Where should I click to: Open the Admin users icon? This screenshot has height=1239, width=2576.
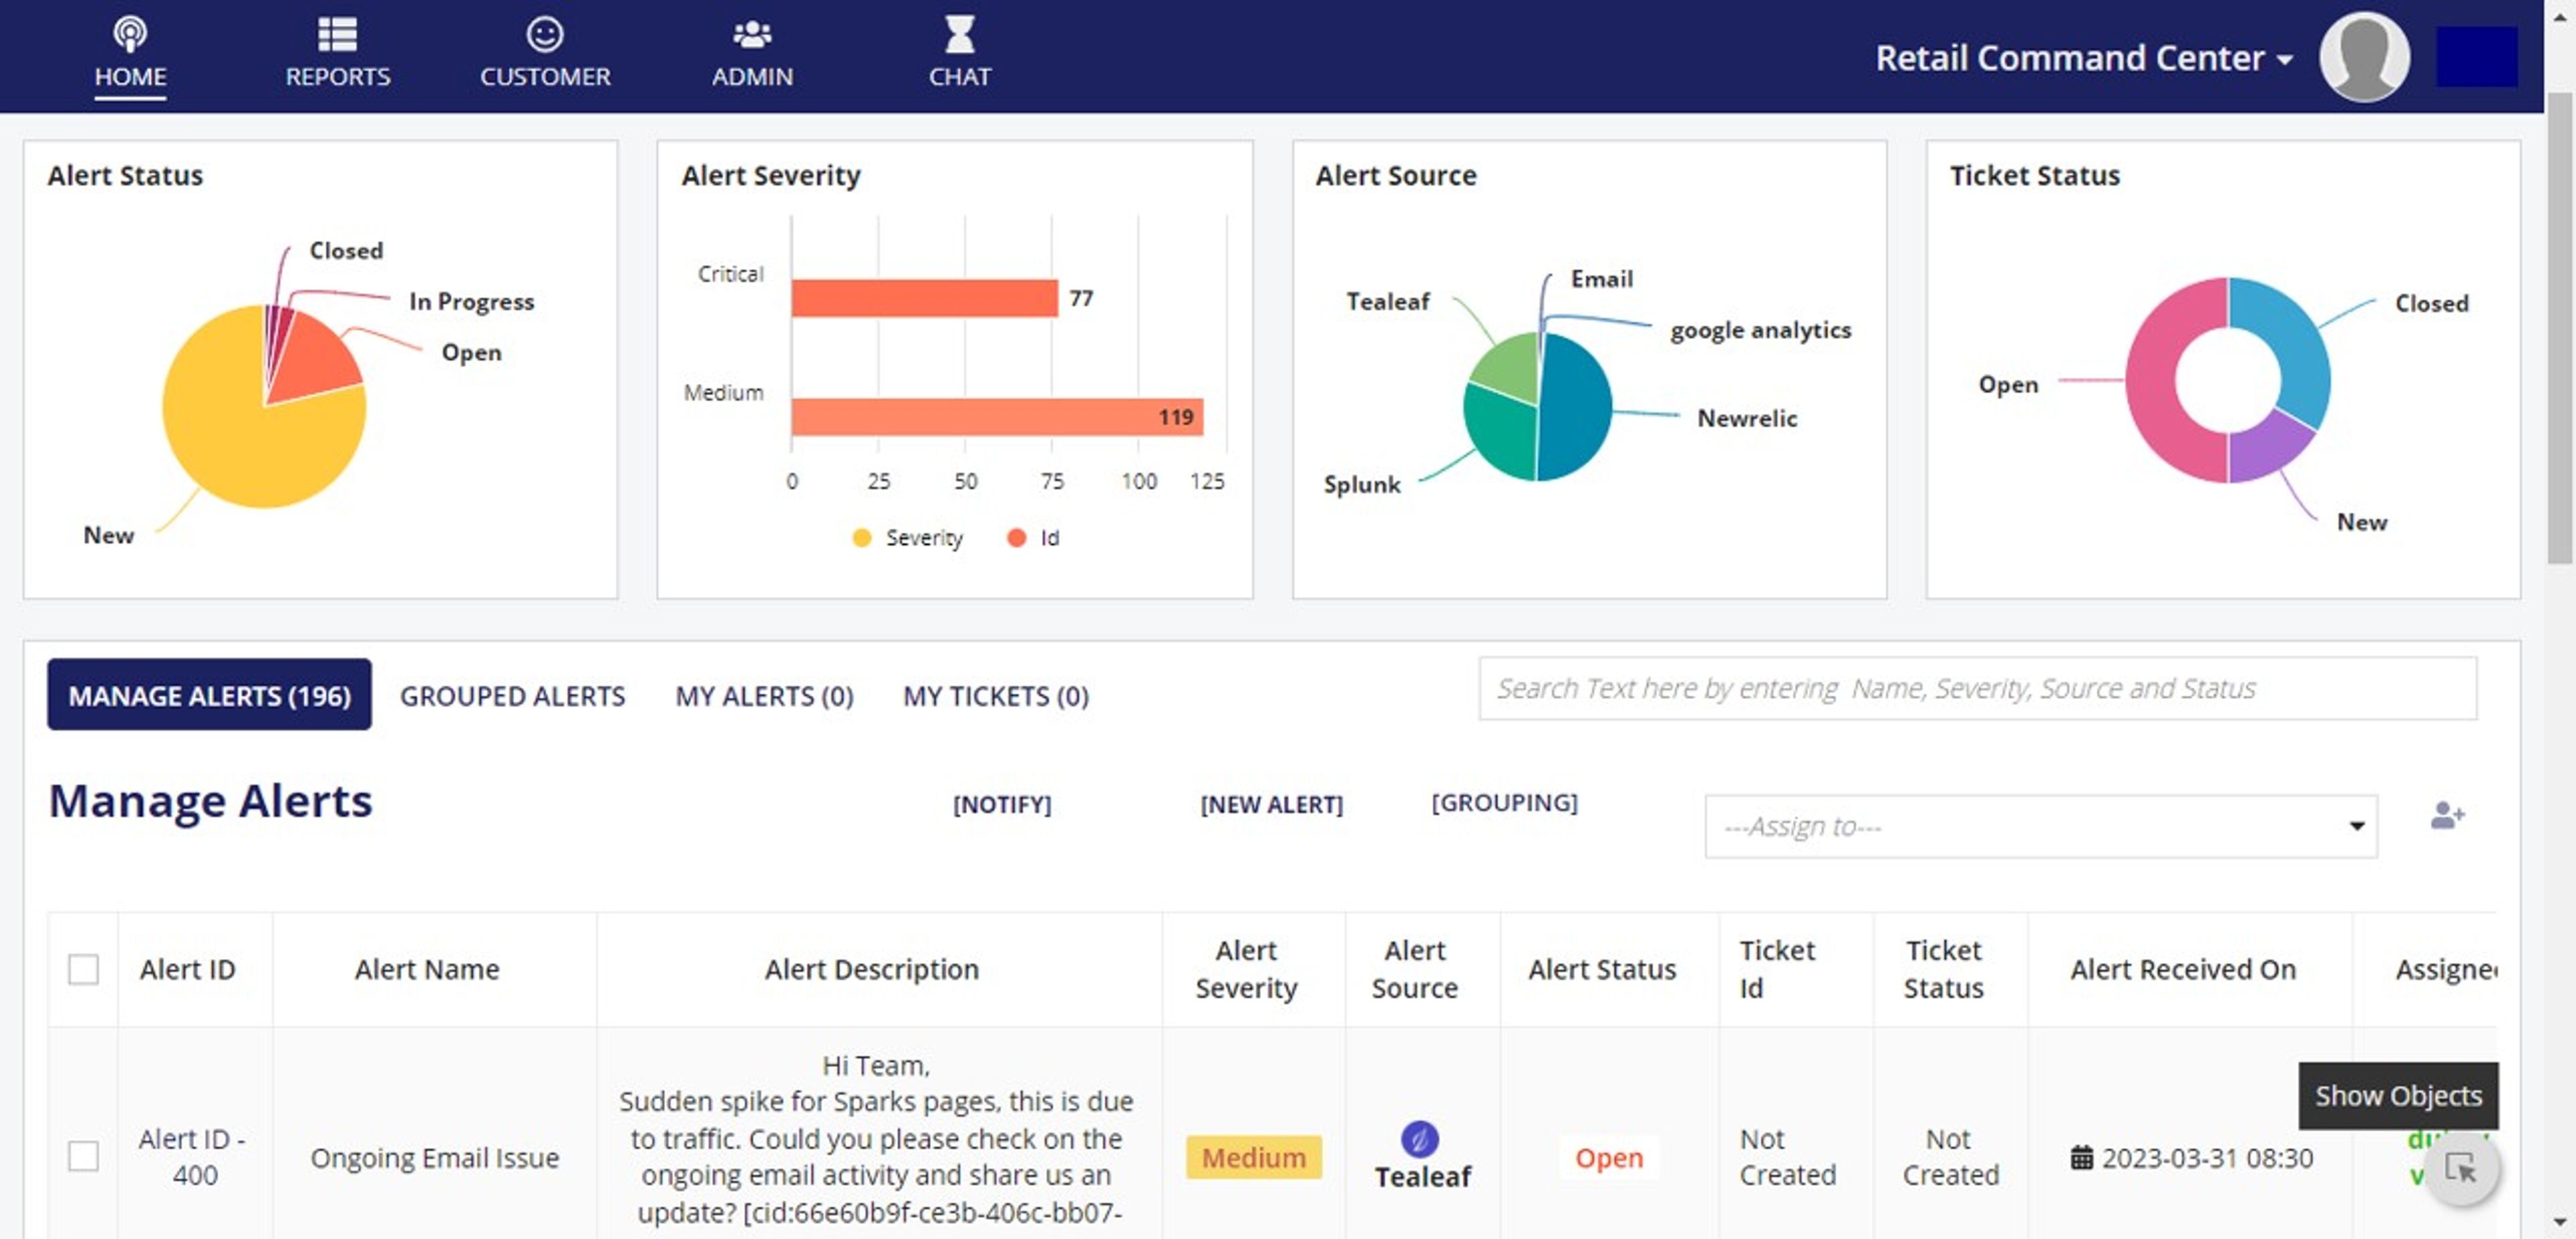pyautogui.click(x=752, y=35)
